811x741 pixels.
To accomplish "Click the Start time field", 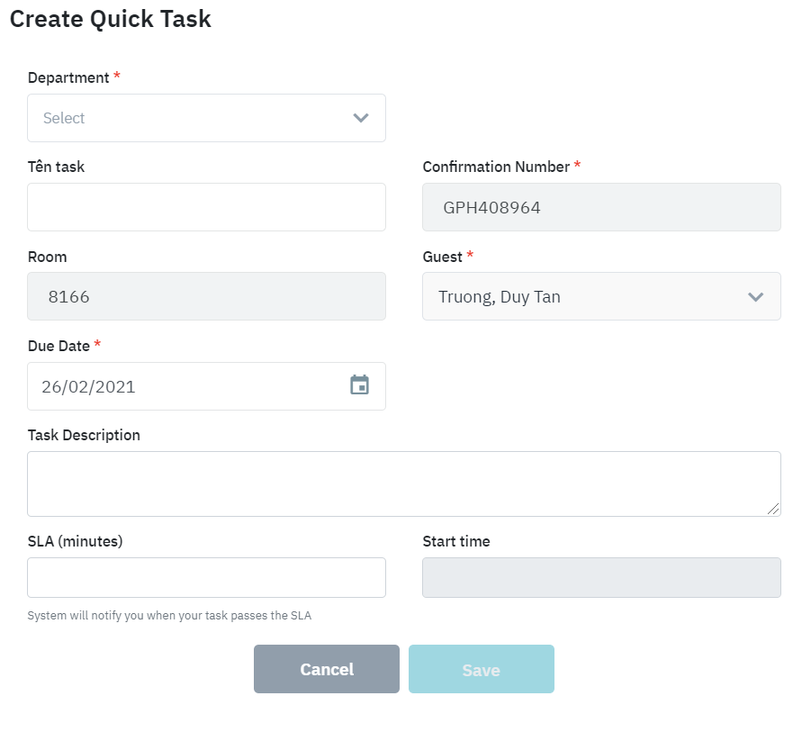I will [x=600, y=577].
